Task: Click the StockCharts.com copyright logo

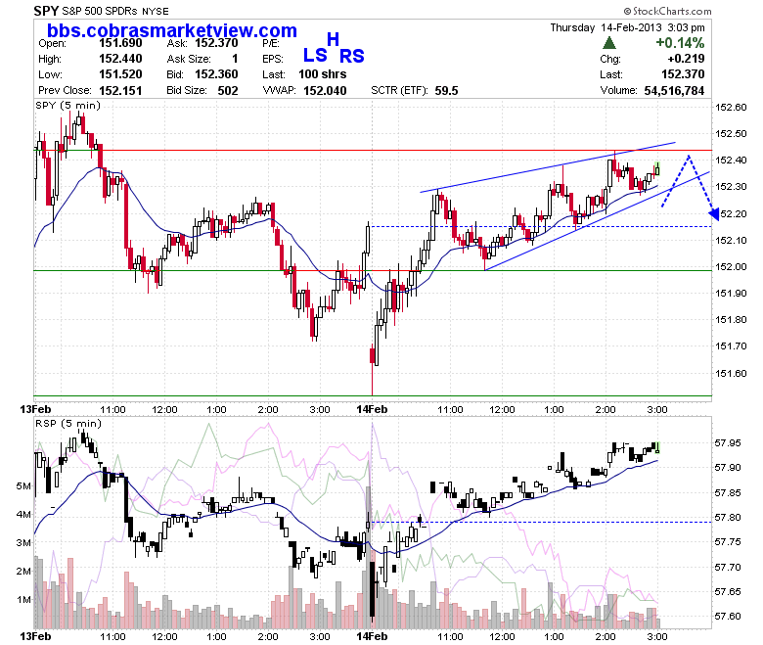Action: 667,11
